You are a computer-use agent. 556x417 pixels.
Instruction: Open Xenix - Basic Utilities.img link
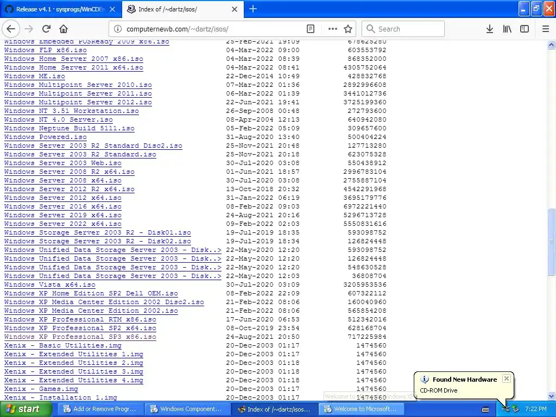63,345
